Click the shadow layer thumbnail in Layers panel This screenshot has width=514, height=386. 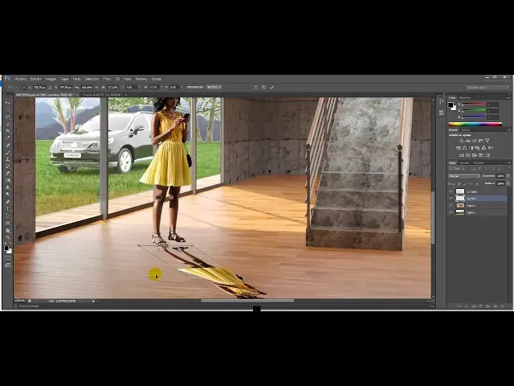[x=460, y=198]
